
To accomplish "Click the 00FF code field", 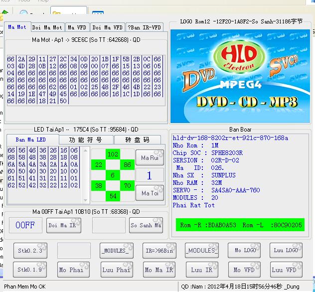I will pyautogui.click(x=25, y=225).
